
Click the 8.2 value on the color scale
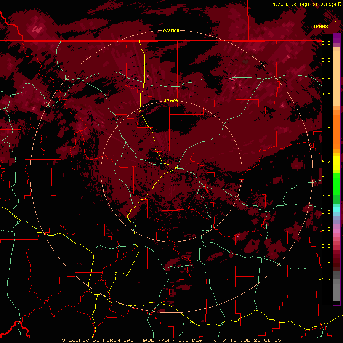pyautogui.click(x=326, y=77)
